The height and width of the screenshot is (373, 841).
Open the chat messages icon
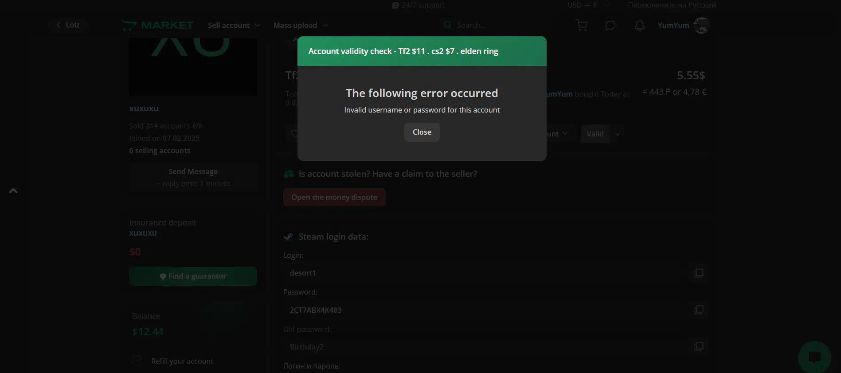(x=610, y=25)
